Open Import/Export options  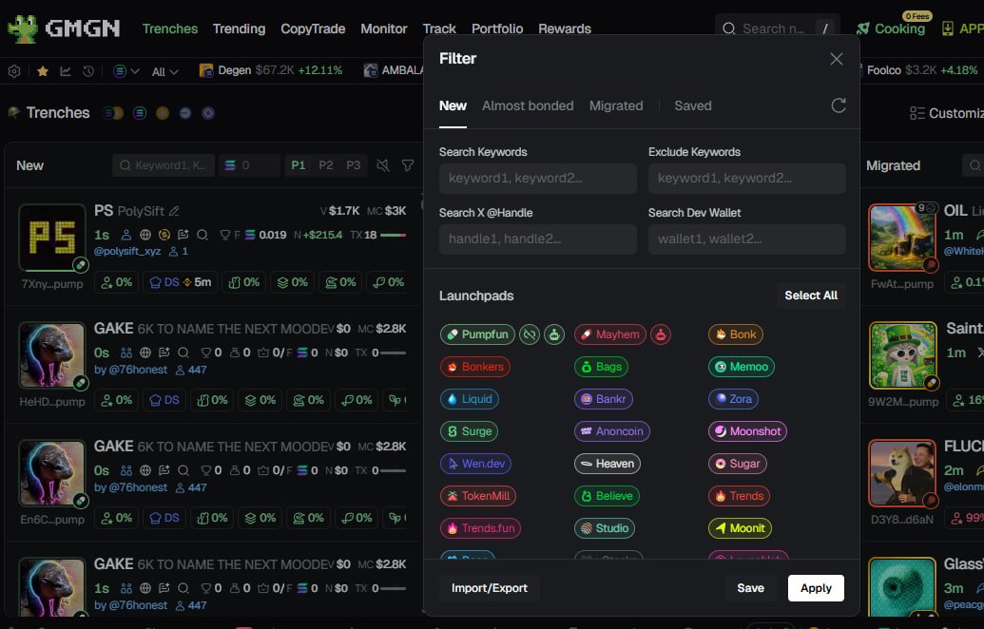click(x=490, y=588)
